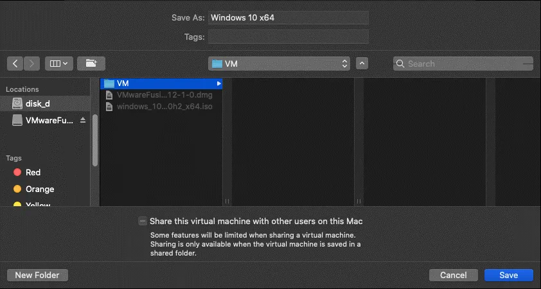The height and width of the screenshot is (289, 541).
Task: Expand VM folder using its arrow
Action: pyautogui.click(x=218, y=83)
